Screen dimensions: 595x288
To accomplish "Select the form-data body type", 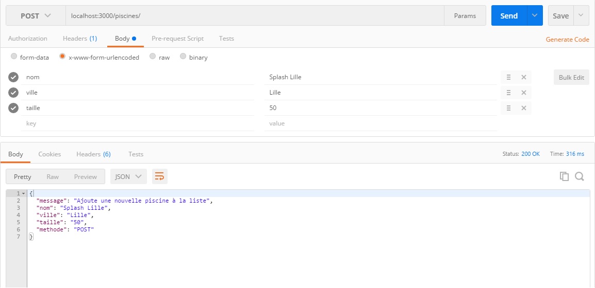I will coord(14,57).
